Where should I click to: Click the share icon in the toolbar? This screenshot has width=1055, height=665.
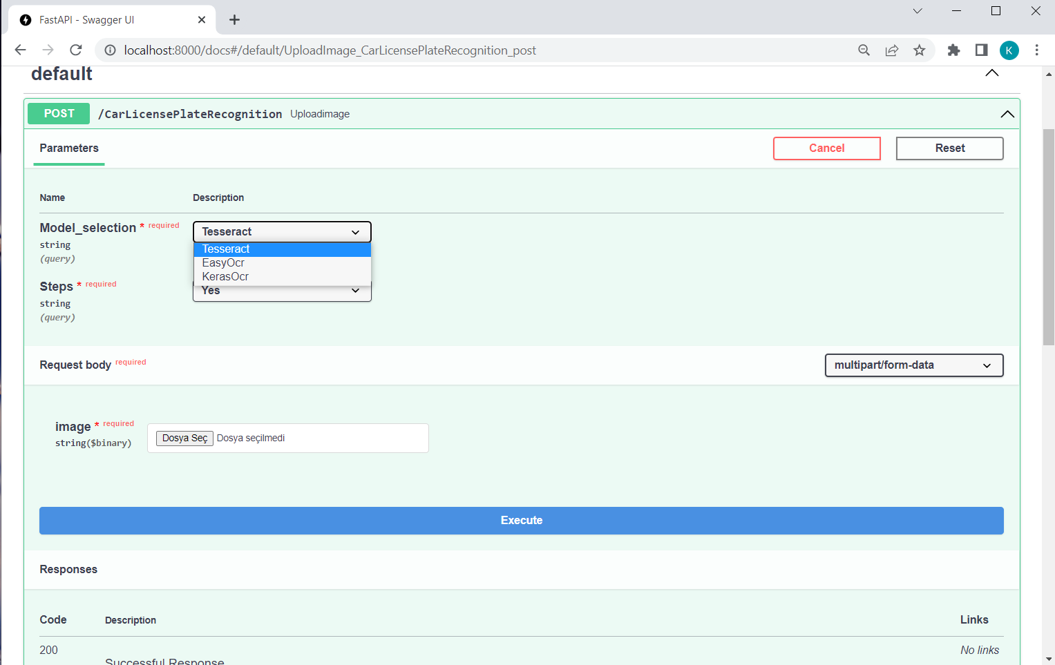click(x=891, y=50)
